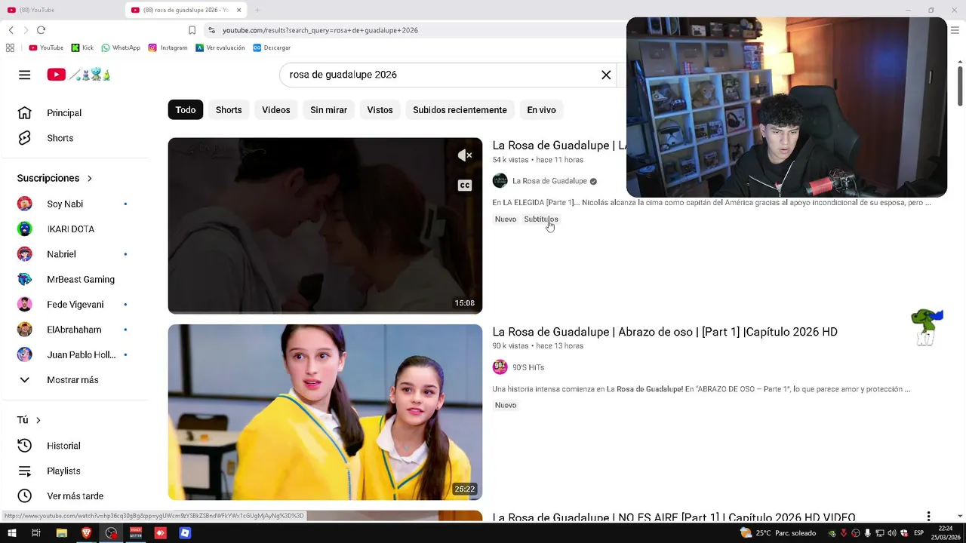Select the Todo filter chip
966x543 pixels.
[x=186, y=110]
